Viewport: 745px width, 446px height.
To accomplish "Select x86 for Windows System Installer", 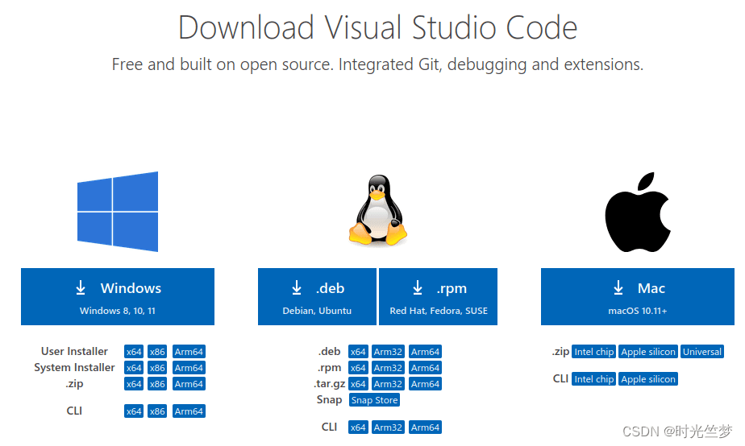I will click(x=157, y=368).
